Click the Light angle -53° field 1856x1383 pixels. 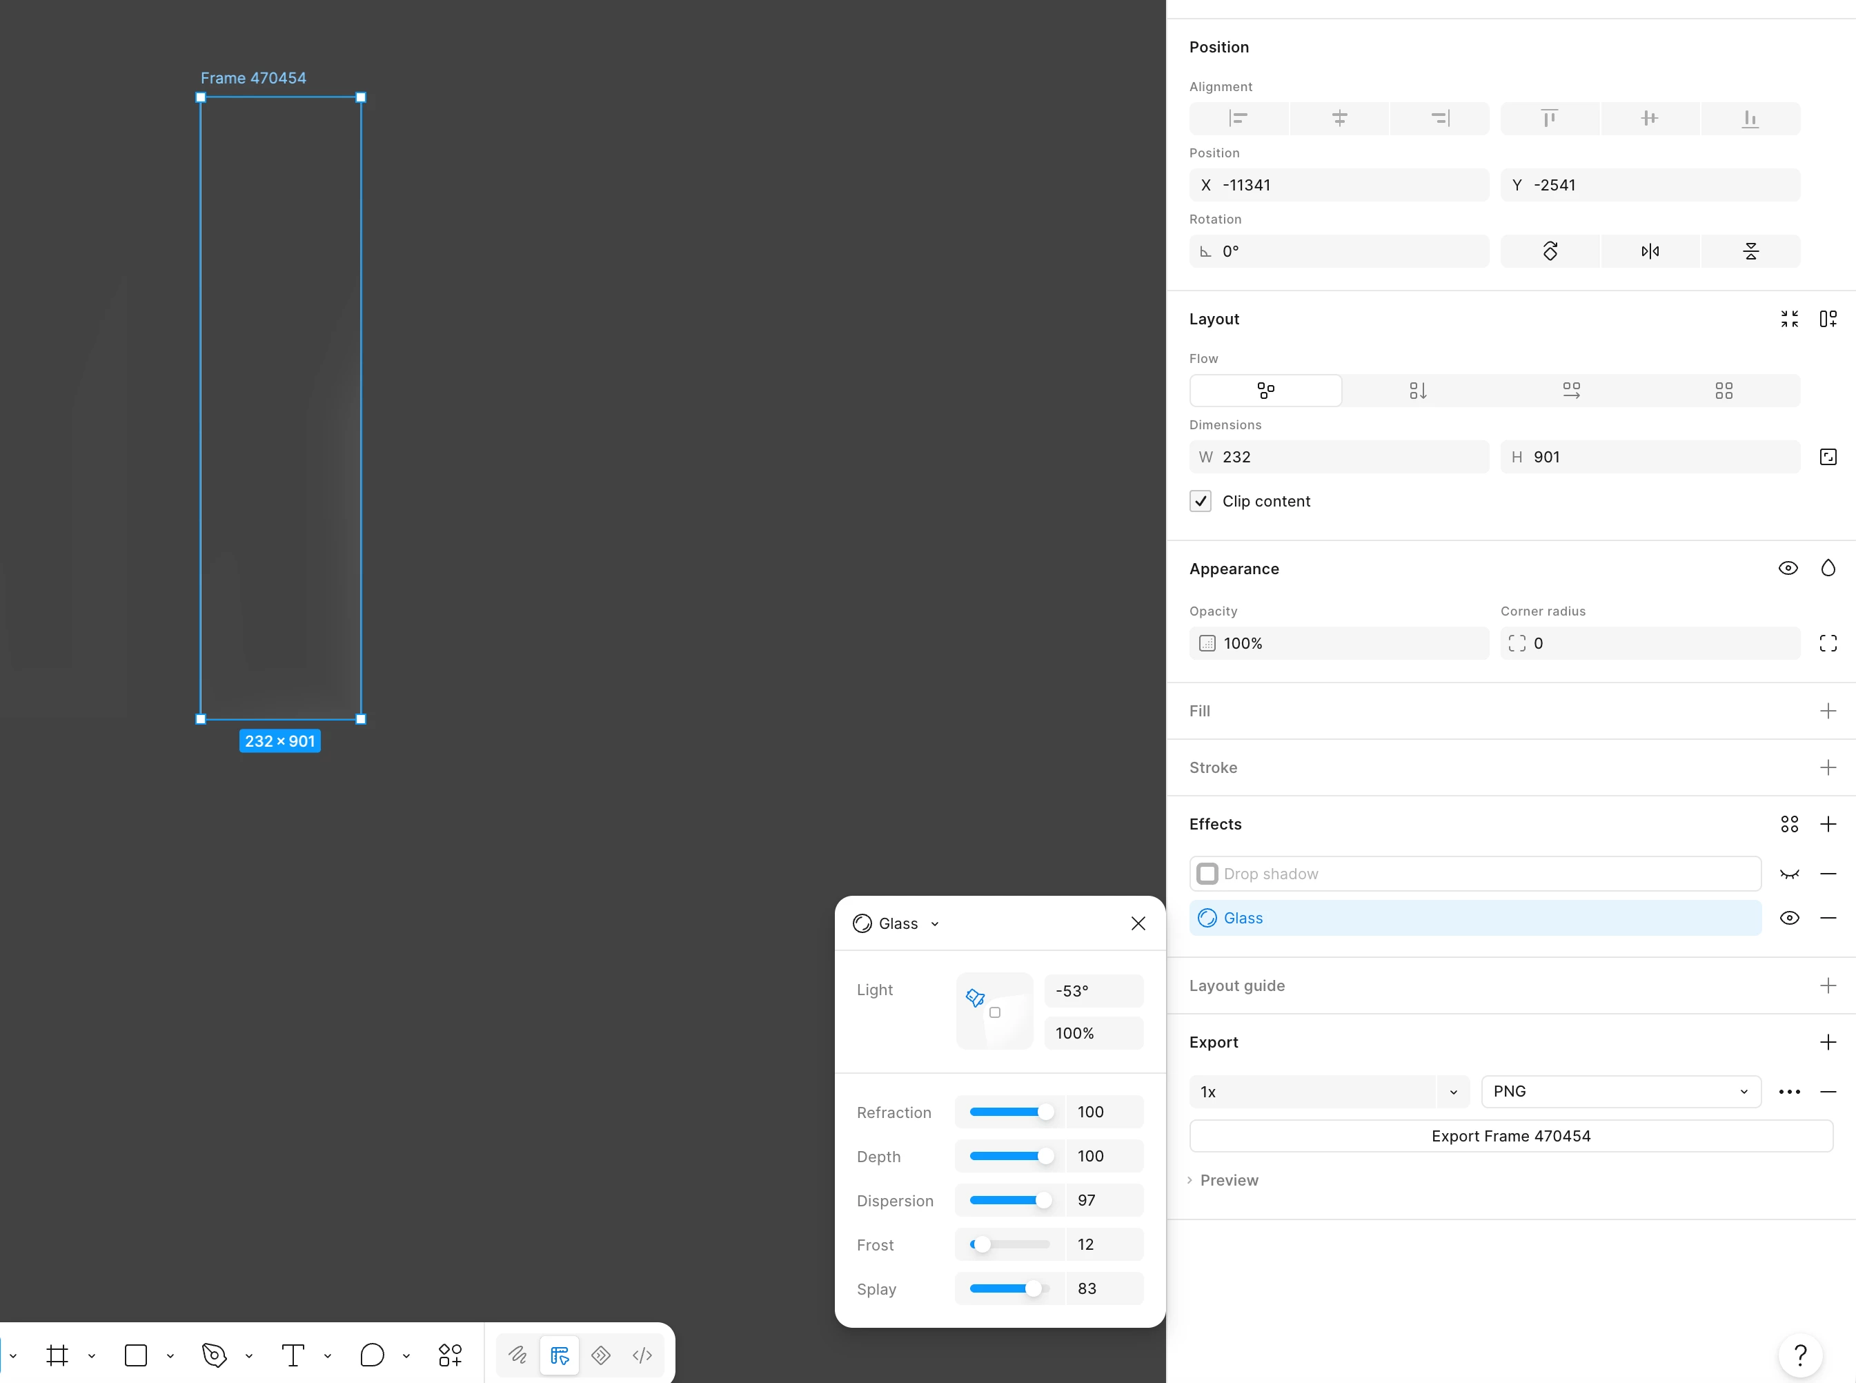tap(1094, 991)
